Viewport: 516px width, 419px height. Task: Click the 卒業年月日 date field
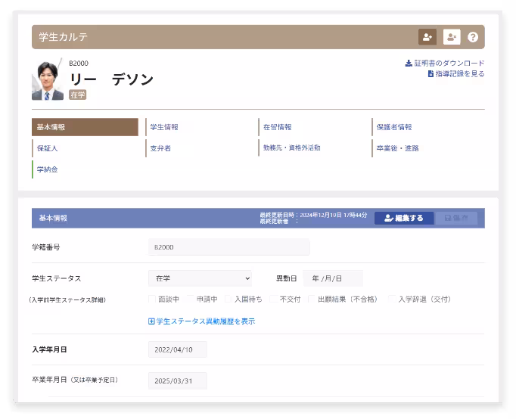click(x=178, y=380)
